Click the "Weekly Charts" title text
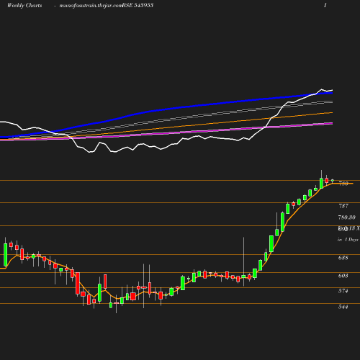Image resolution: width=360 pixels, height=360 pixels. 24,5
